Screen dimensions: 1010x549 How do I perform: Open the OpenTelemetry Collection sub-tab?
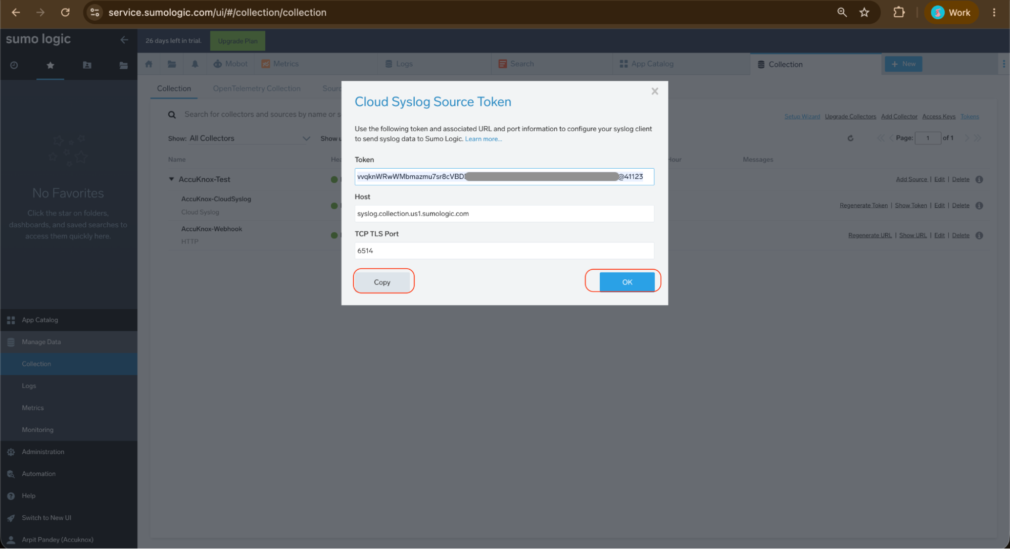point(257,88)
